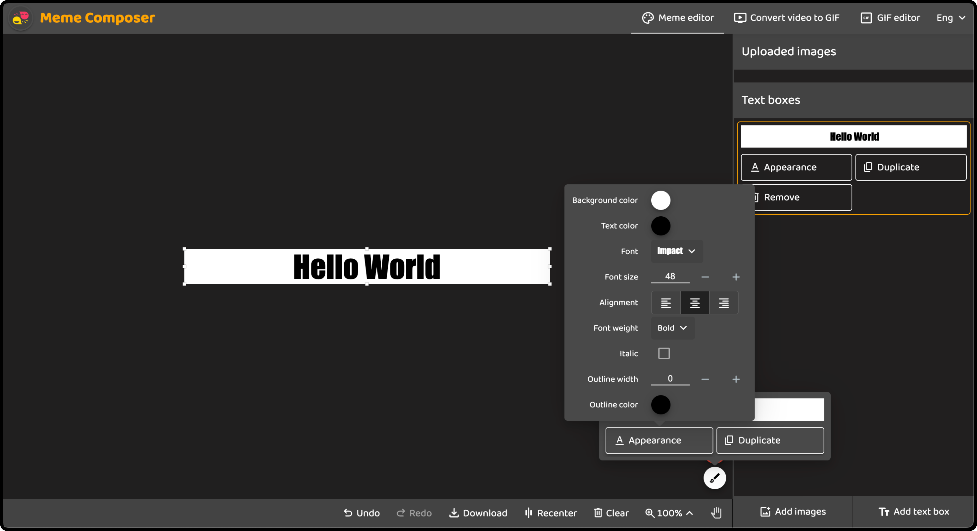Click Duplicate in Text boxes panel
Image resolution: width=977 pixels, height=531 pixels.
[x=910, y=167]
